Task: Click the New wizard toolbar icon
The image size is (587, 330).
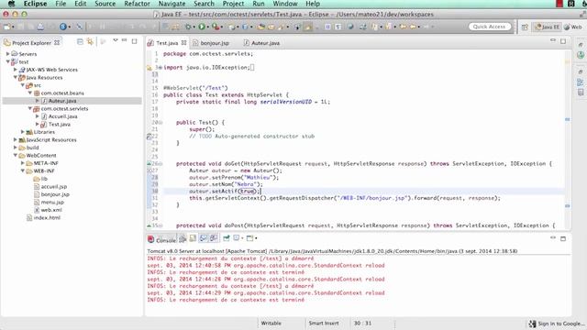Action: [x=6, y=27]
